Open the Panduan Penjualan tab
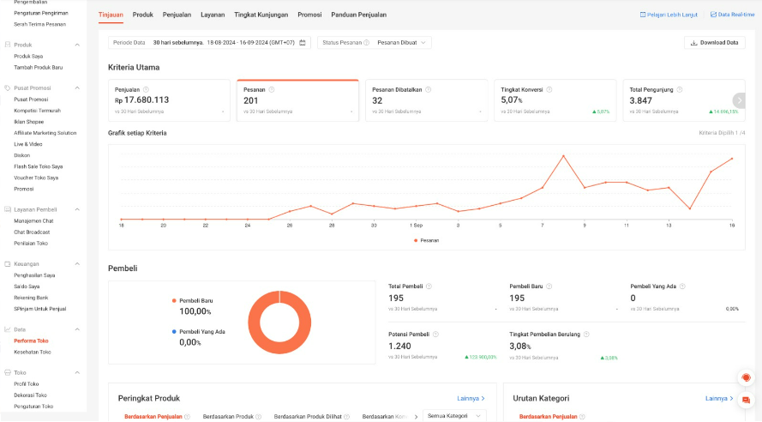 click(358, 15)
